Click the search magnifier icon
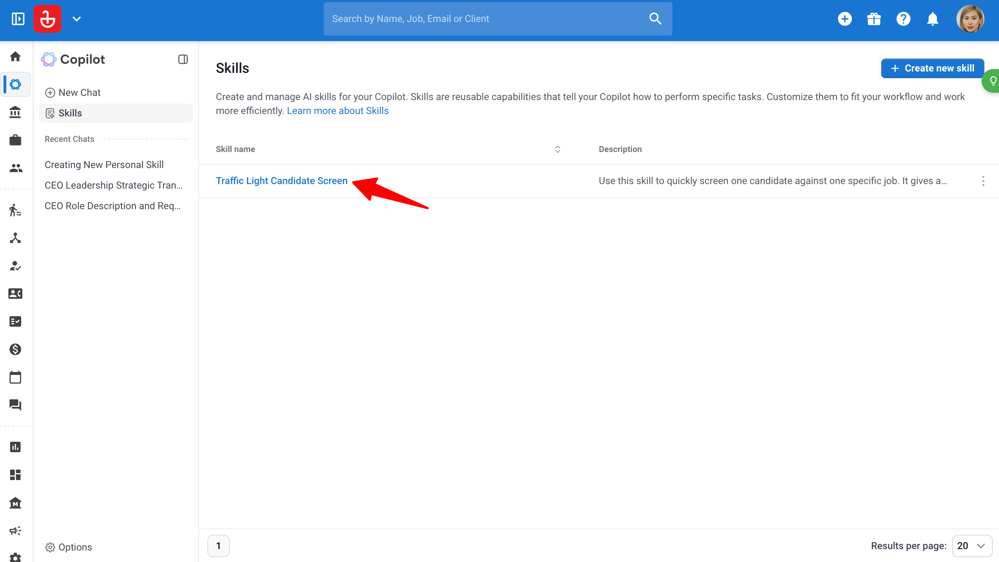999x562 pixels. coord(655,18)
